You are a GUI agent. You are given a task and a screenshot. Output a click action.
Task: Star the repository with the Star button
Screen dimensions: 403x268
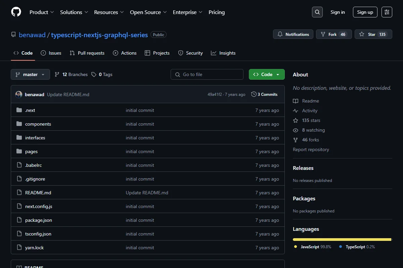(x=373, y=34)
